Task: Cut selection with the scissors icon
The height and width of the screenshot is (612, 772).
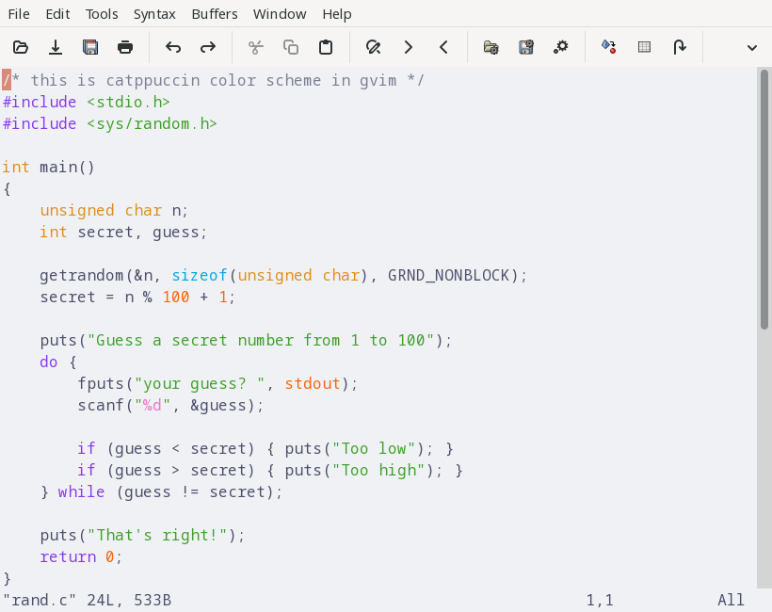Action: (x=255, y=47)
